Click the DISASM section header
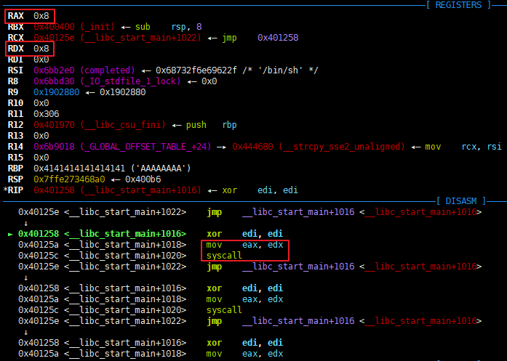The width and height of the screenshot is (507, 361). pos(461,201)
